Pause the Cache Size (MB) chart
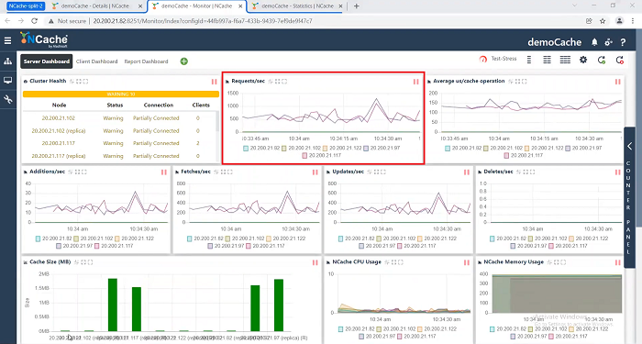 click(x=315, y=262)
